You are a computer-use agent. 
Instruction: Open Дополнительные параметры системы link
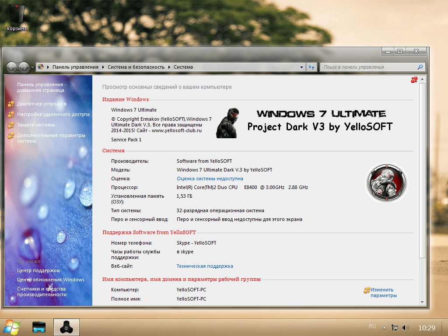(51, 138)
